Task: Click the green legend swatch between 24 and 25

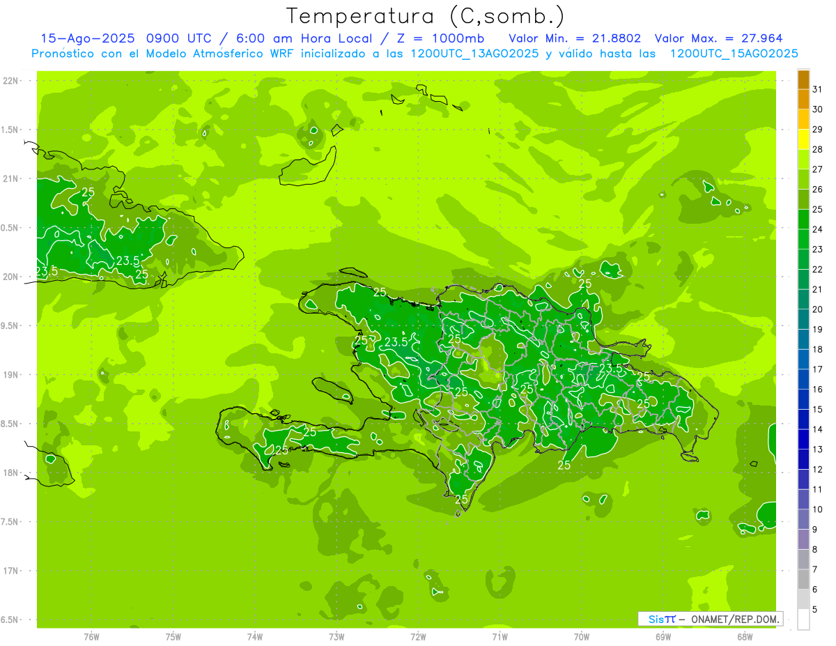Action: tap(803, 220)
